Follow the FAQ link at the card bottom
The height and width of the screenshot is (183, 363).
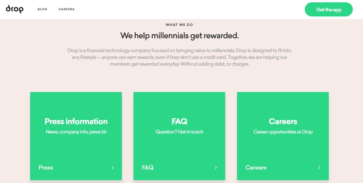[147, 168]
